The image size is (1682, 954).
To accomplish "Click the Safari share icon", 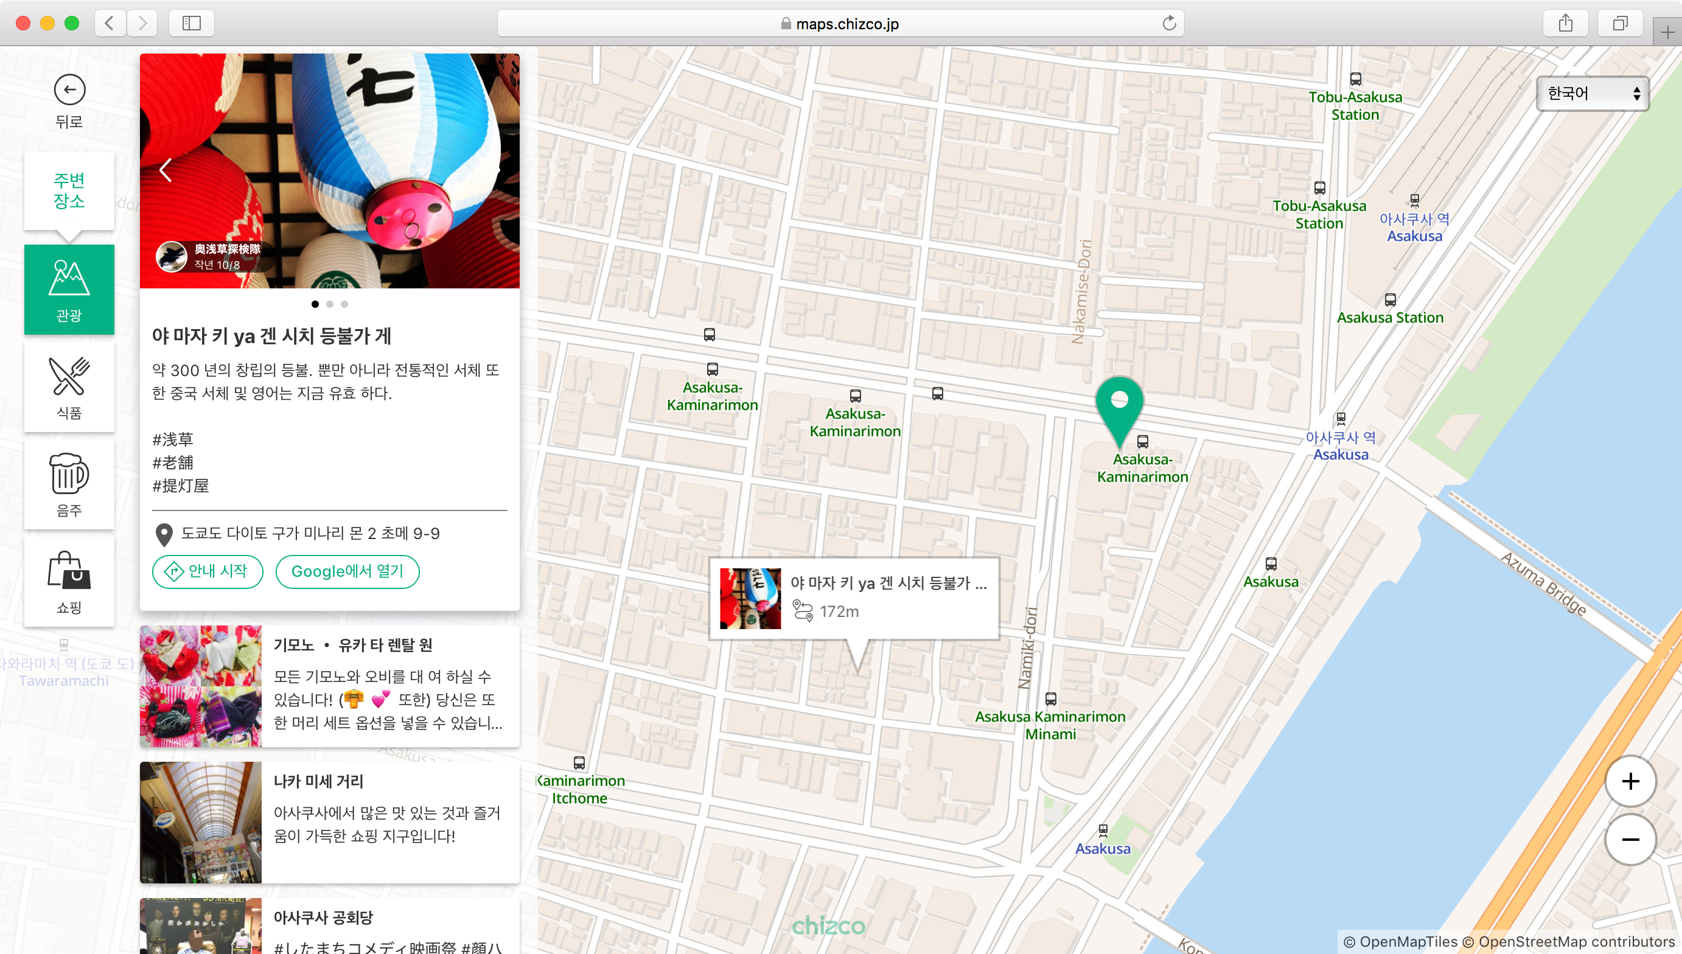I will (x=1565, y=24).
